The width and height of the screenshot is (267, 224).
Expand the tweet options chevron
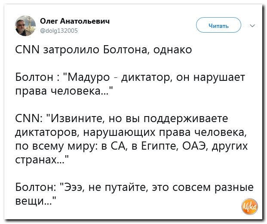pos(252,26)
